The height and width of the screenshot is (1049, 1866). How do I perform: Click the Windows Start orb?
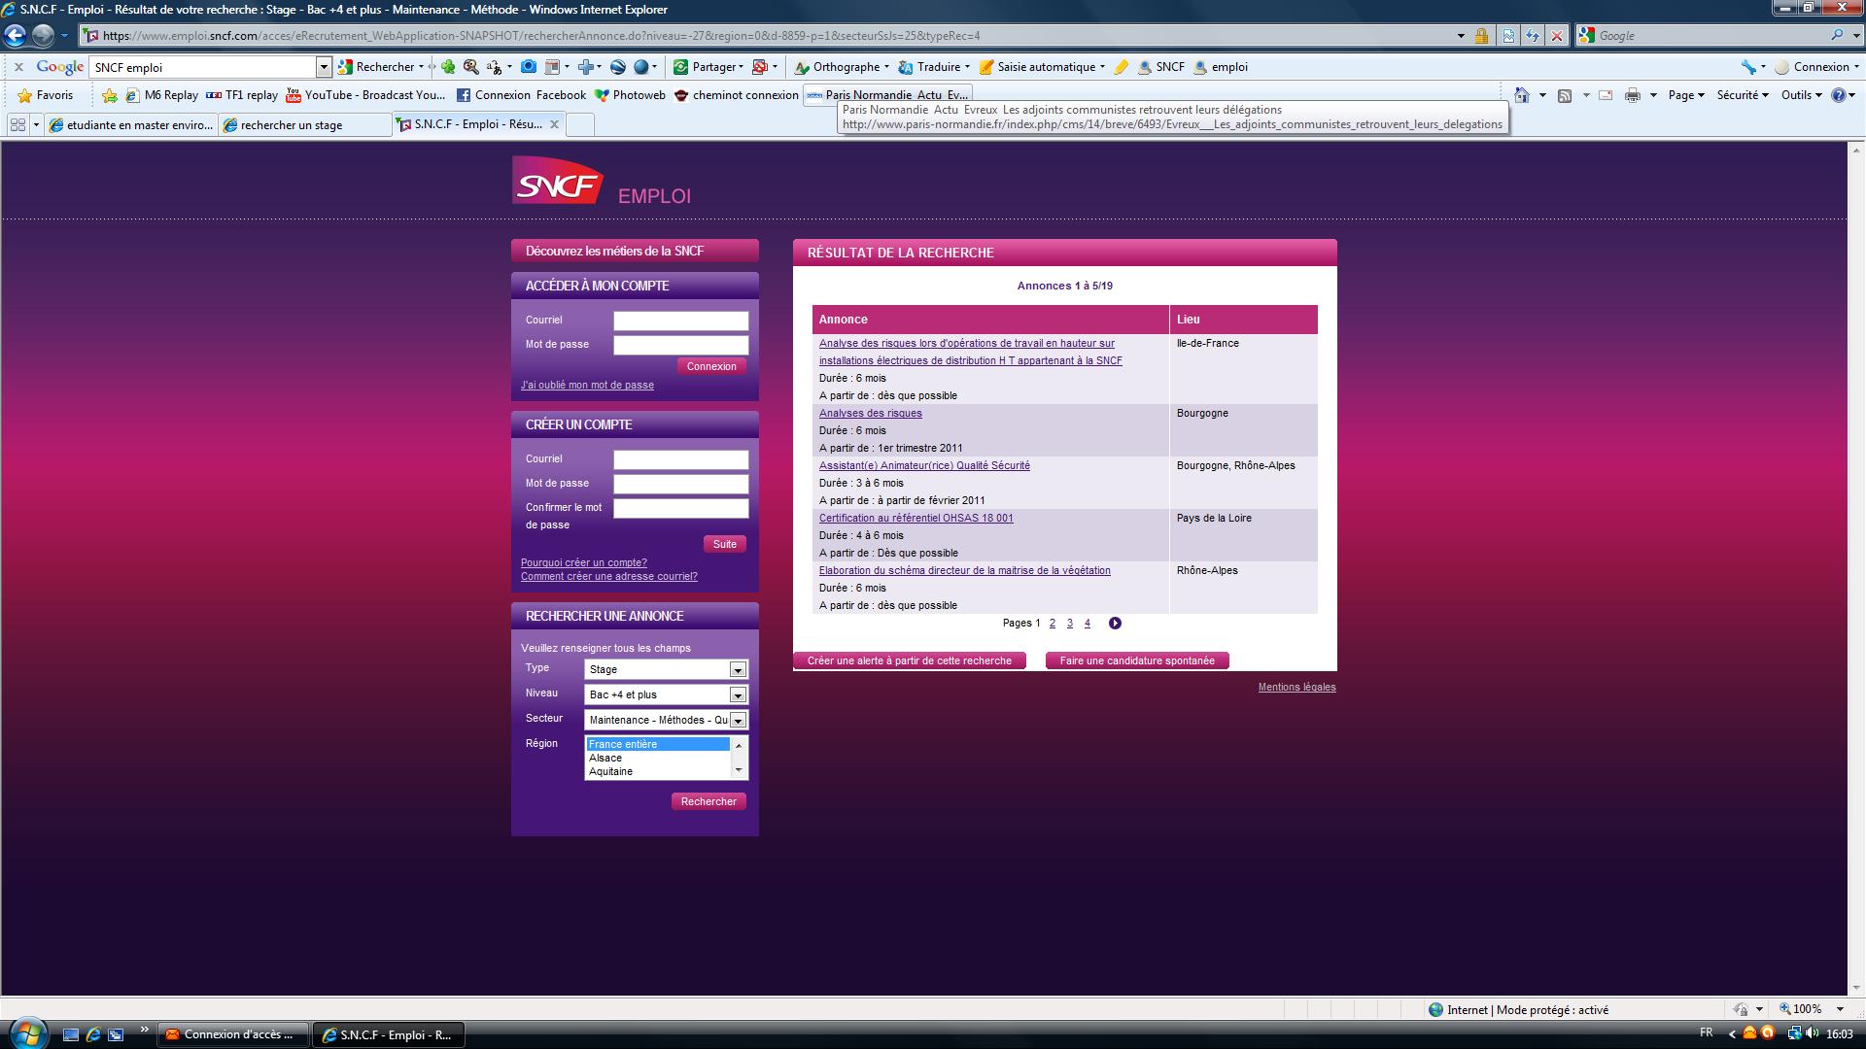(26, 1032)
